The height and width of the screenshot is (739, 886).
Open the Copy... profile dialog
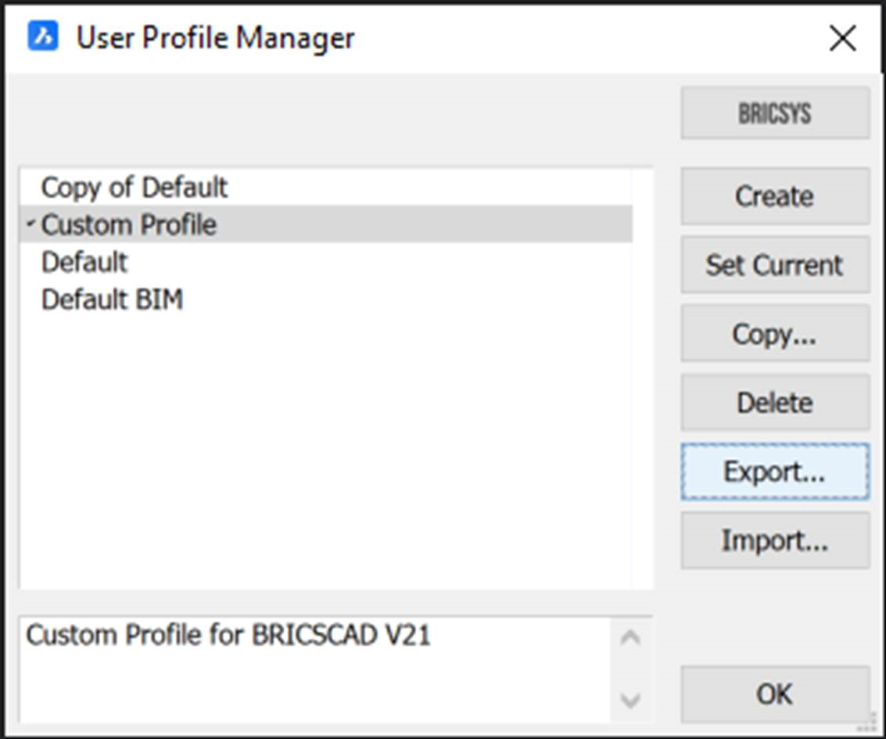point(774,334)
